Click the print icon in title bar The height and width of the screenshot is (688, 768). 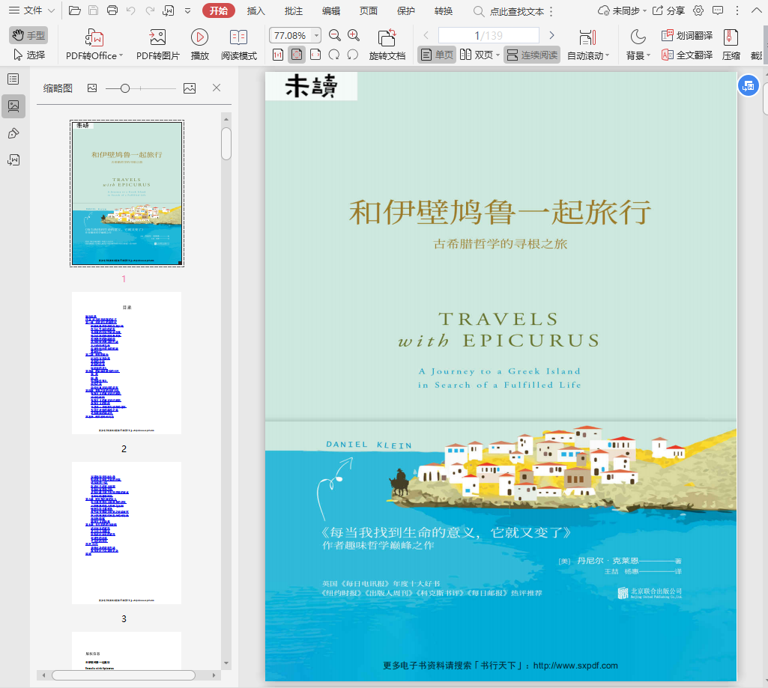pyautogui.click(x=112, y=10)
